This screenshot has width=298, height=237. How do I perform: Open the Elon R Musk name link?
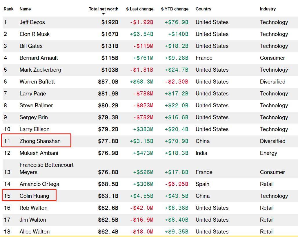(34, 34)
